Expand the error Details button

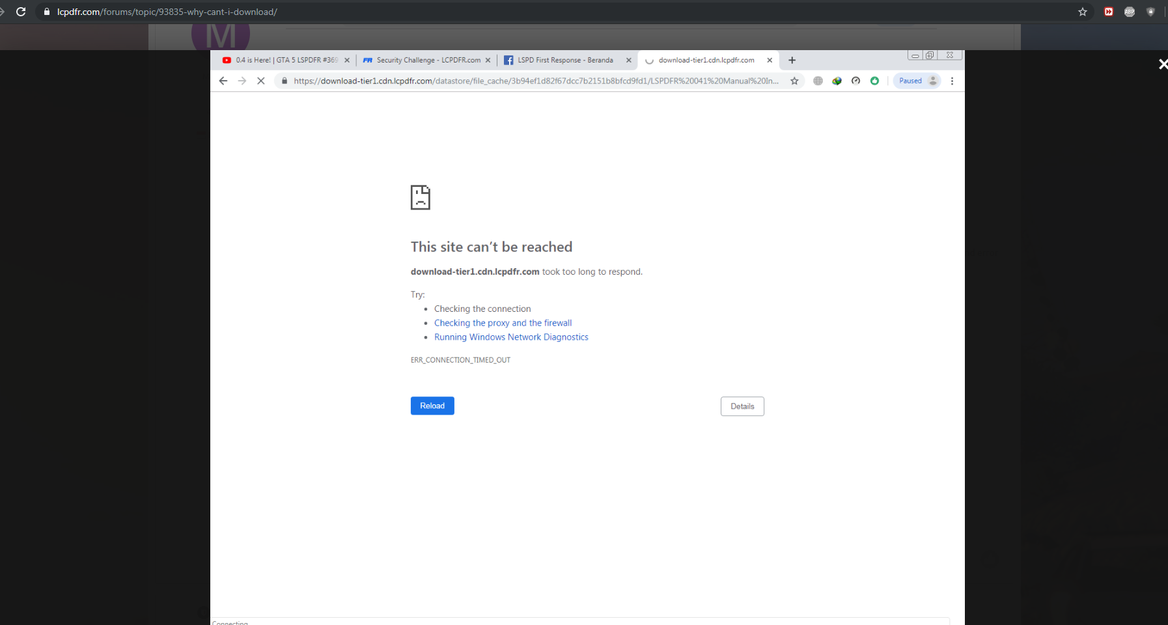[x=742, y=406]
